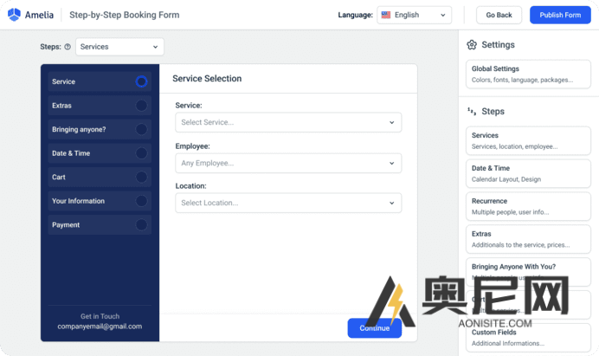The height and width of the screenshot is (356, 599).
Task: Click the Language: label
Action: (x=355, y=15)
